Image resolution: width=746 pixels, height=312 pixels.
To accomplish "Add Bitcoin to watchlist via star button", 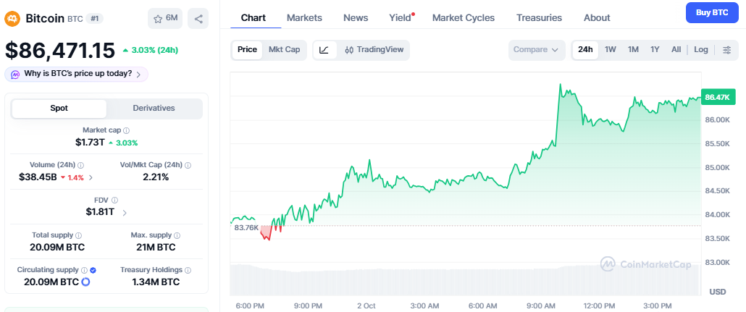I will [x=165, y=19].
